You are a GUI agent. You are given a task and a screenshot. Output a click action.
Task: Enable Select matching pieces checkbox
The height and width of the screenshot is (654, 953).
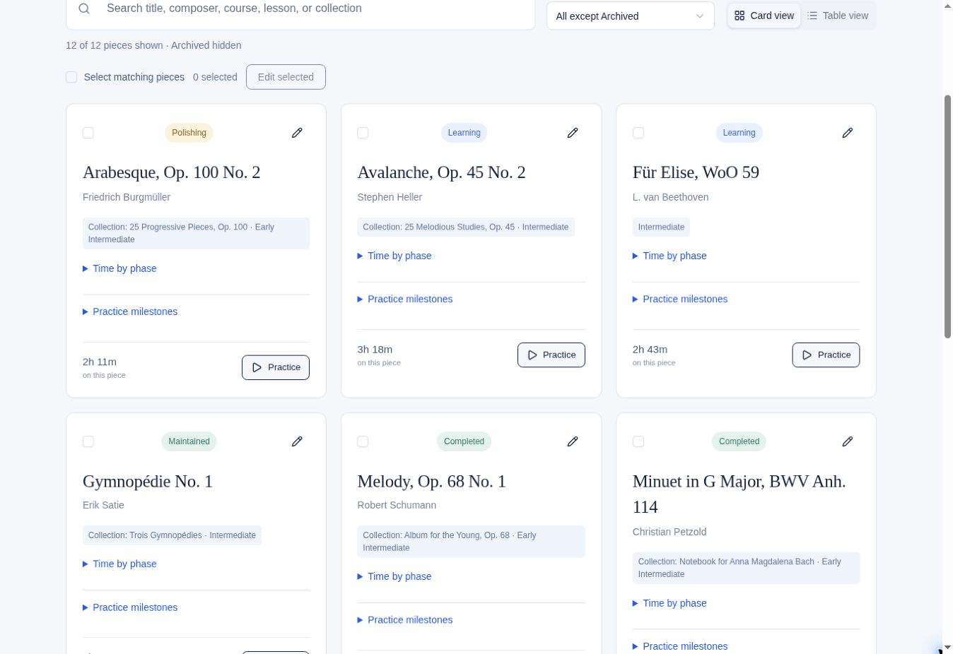pos(71,77)
